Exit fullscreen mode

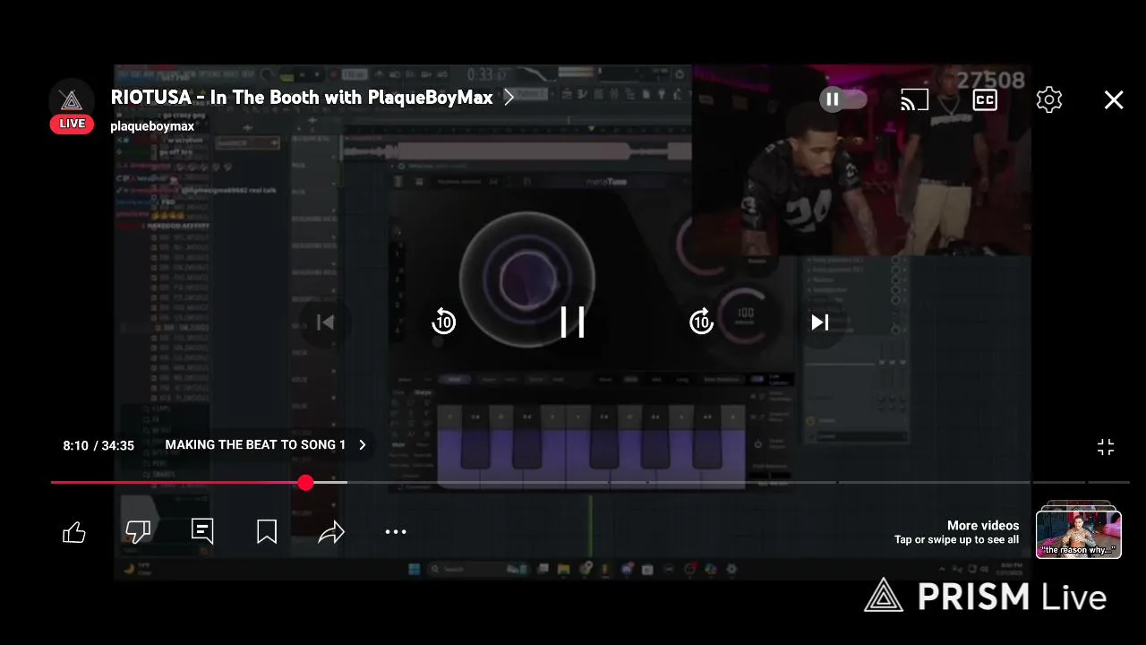click(1106, 447)
